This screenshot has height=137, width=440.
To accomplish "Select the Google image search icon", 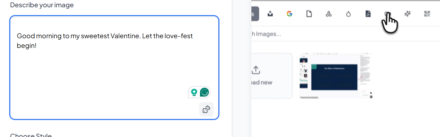I will point(289,14).
